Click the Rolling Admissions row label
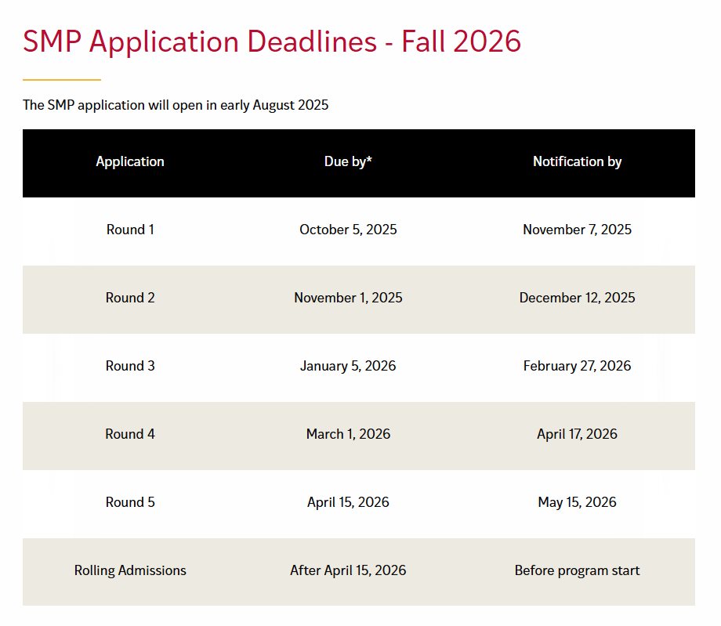 point(130,570)
